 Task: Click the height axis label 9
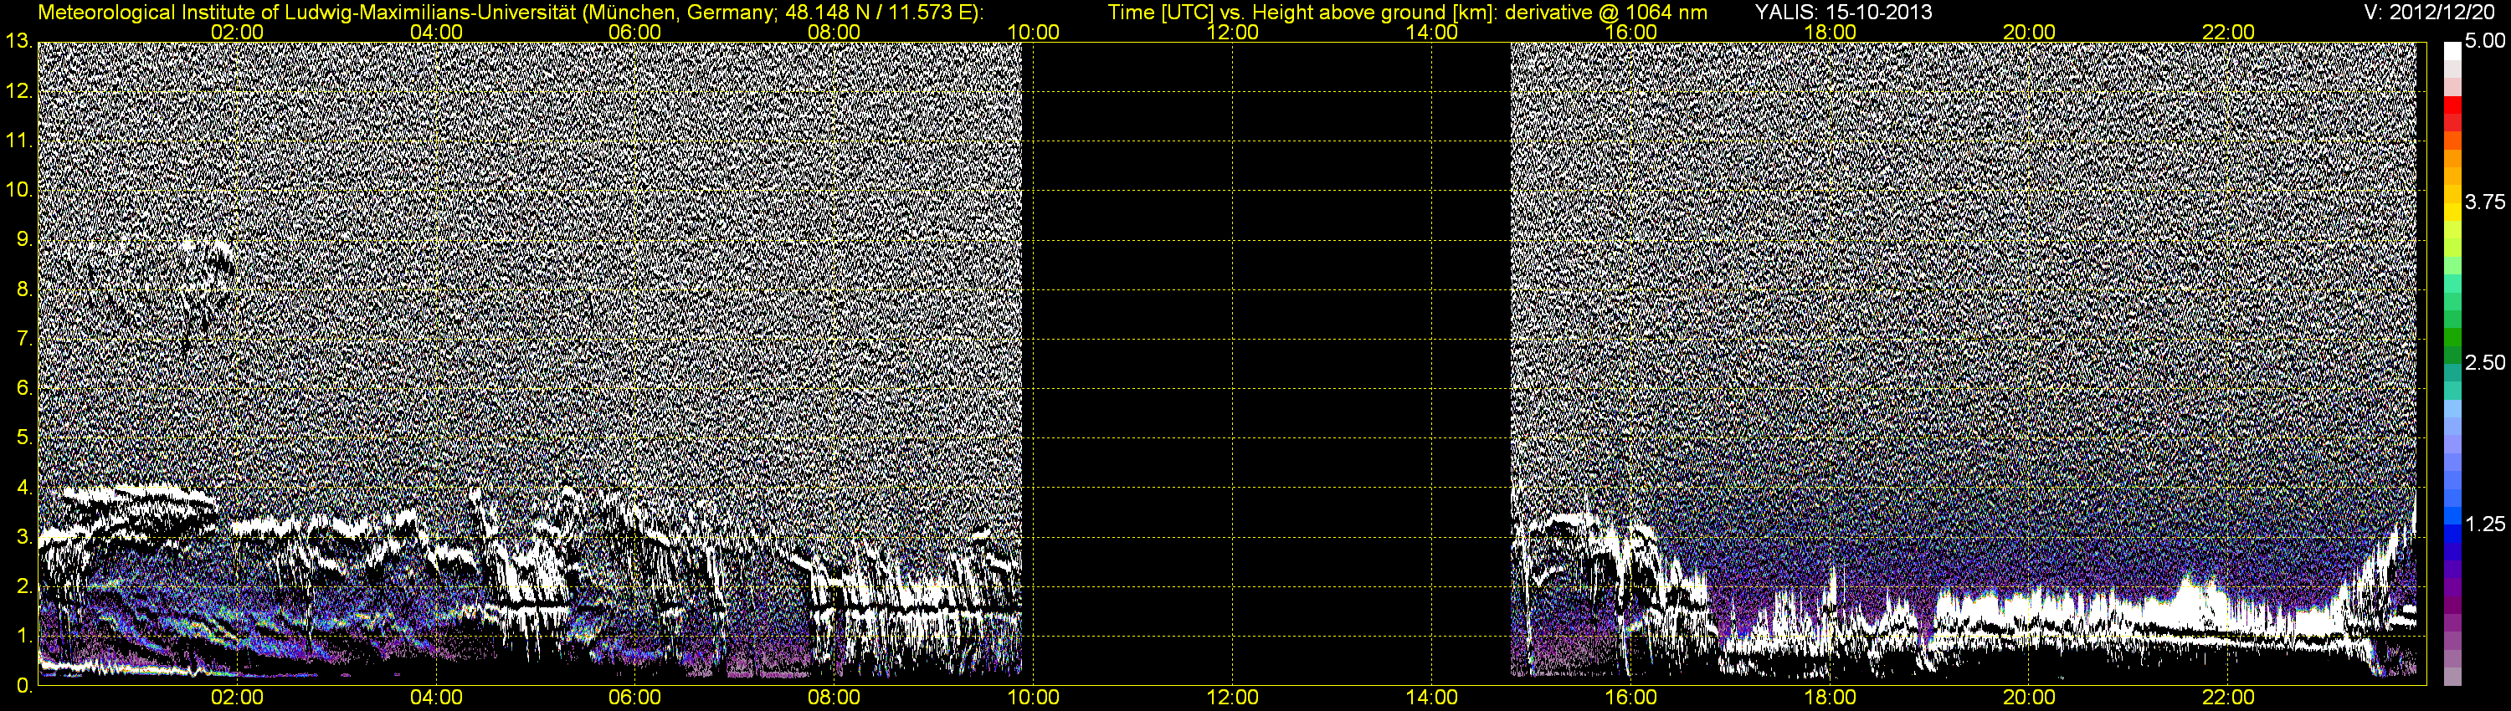click(x=23, y=238)
